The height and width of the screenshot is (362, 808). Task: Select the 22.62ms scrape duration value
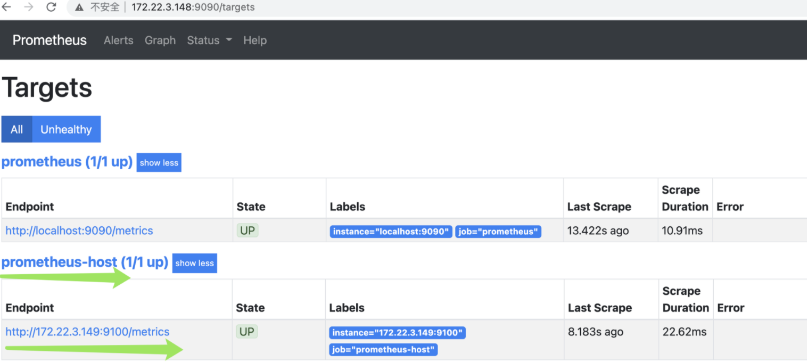[x=685, y=332]
